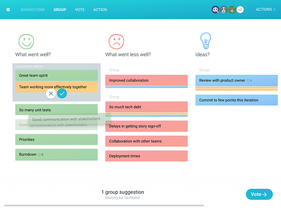Switch to the Vote tab

[x=80, y=10]
